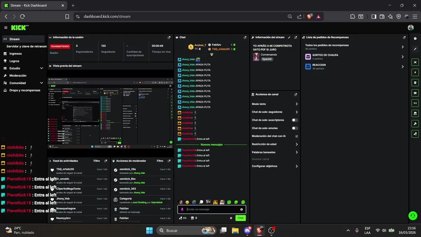Toggle right sidebar notes widget icon
Viewport: 421px width, 237px height.
point(415,83)
